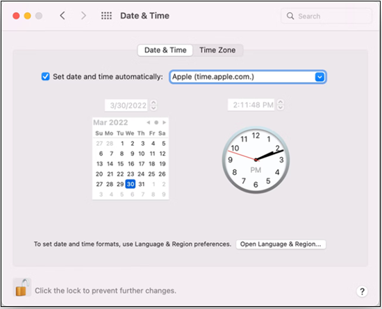This screenshot has width=382, height=309.
Task: Go to previous month in calendar
Action: [148, 122]
